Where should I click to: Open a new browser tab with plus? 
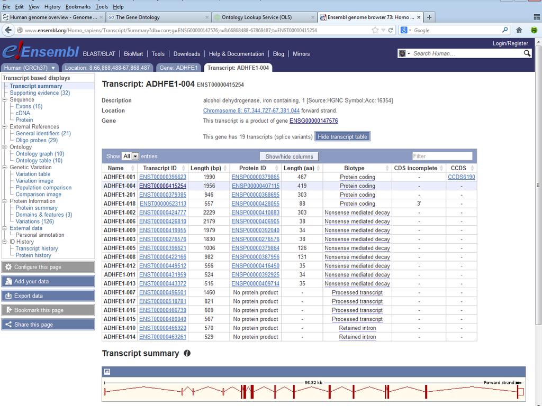[x=429, y=17]
